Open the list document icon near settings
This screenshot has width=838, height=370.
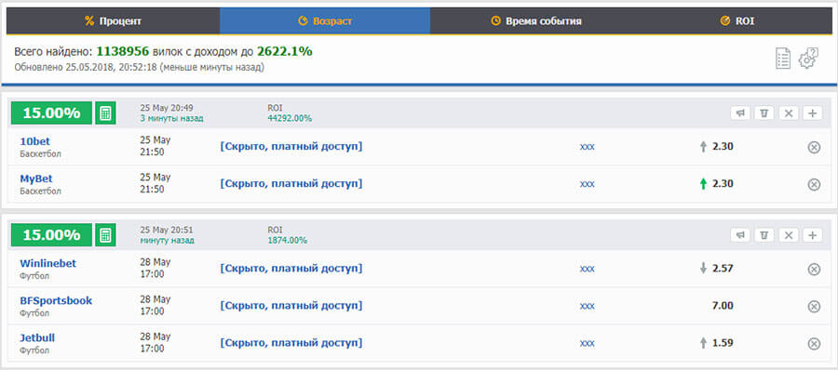782,59
